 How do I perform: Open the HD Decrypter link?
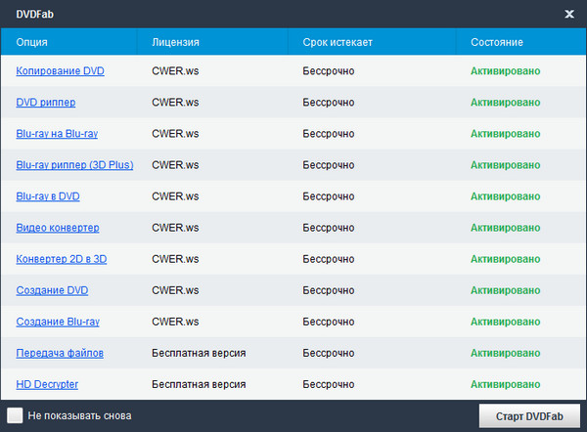tap(47, 384)
